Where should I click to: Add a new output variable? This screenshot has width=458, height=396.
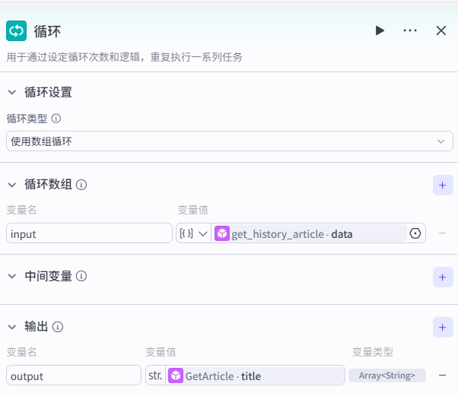tap(443, 327)
